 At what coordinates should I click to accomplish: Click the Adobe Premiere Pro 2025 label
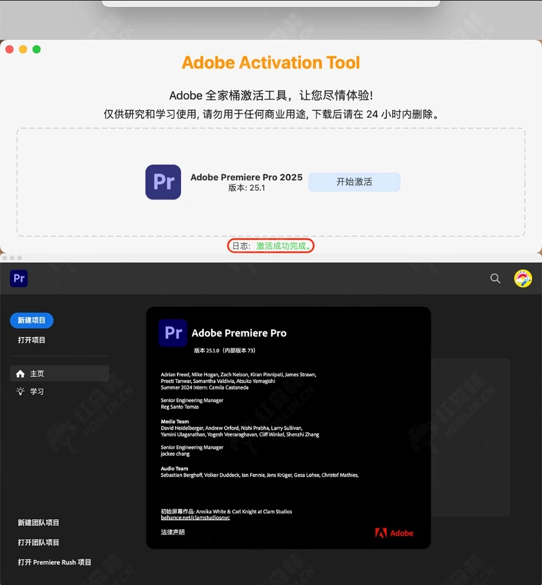click(247, 177)
